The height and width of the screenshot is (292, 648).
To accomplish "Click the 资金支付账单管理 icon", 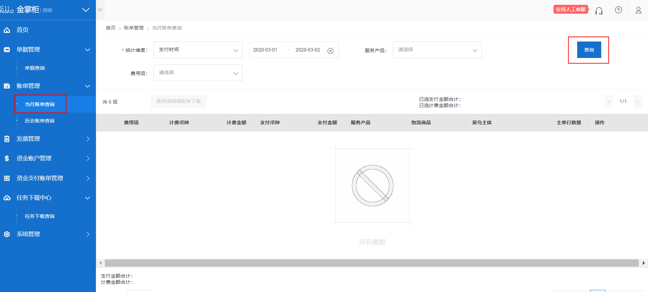I will tap(7, 178).
